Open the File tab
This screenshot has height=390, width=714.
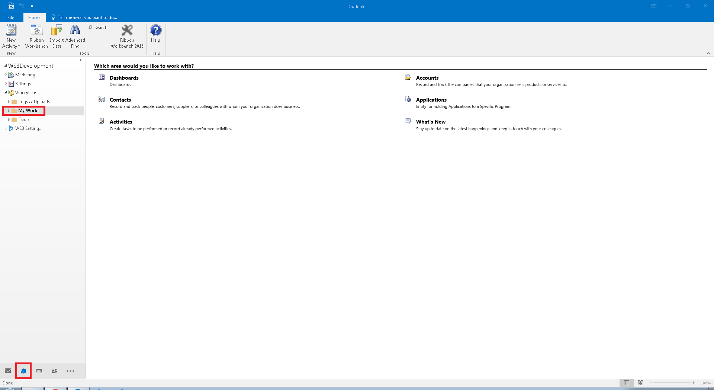click(11, 17)
